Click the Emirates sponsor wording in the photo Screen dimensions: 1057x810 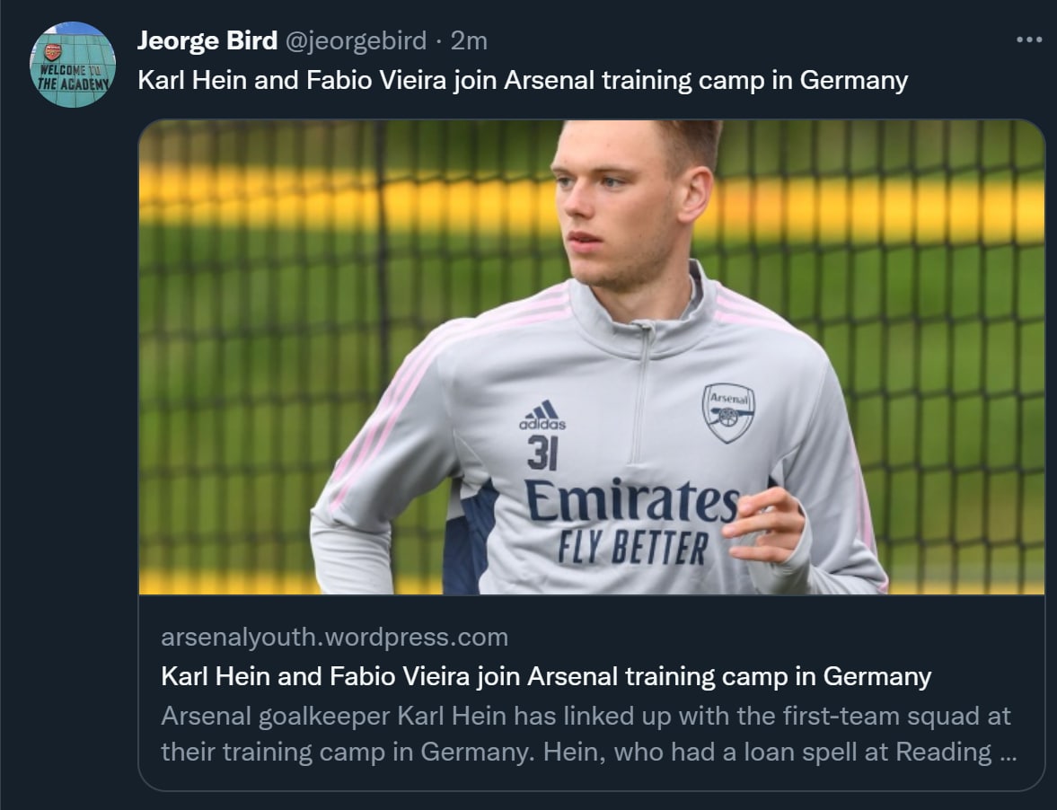coord(631,501)
